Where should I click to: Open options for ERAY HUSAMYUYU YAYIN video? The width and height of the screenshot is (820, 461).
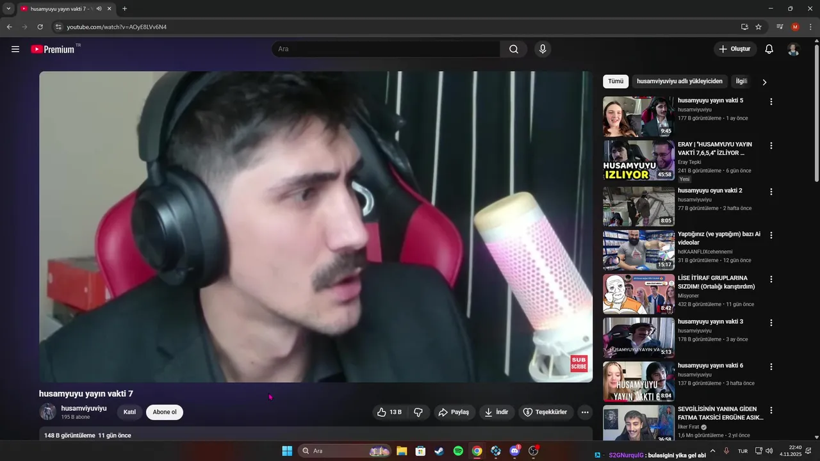(771, 145)
